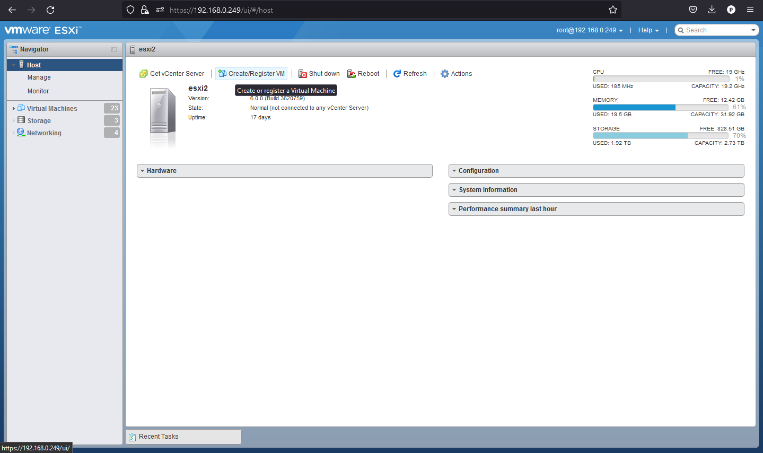Screen dimensions: 763x453
Task: Click the Storage disk icon
Action: coord(21,120)
